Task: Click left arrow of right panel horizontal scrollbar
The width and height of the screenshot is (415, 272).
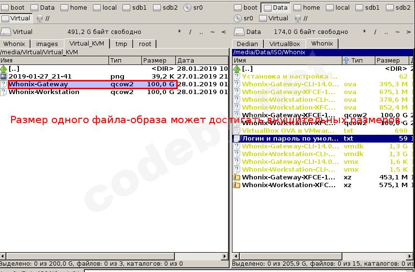Action: [236, 256]
